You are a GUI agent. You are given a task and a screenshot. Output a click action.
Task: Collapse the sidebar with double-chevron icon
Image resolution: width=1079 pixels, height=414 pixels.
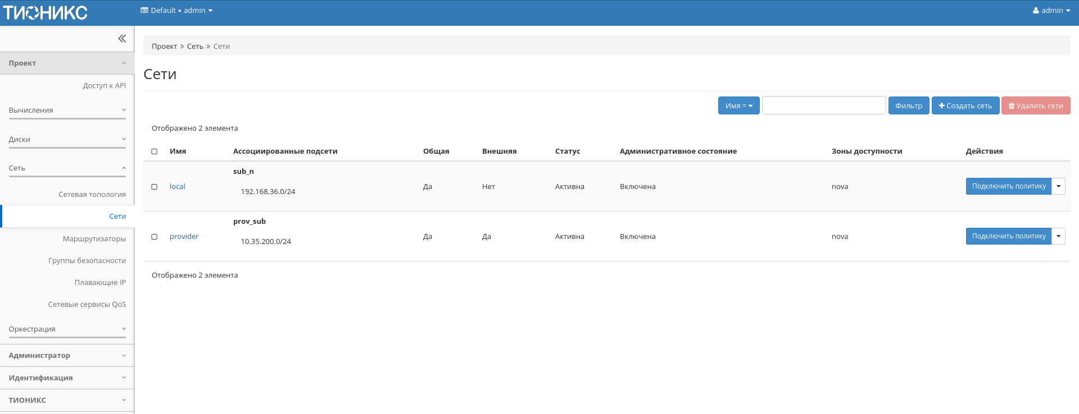pyautogui.click(x=122, y=39)
